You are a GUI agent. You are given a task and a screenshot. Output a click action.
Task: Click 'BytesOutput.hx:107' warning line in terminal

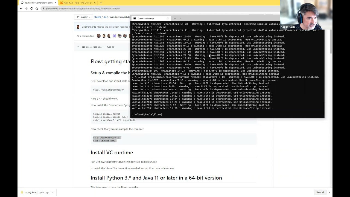[x=205, y=71]
